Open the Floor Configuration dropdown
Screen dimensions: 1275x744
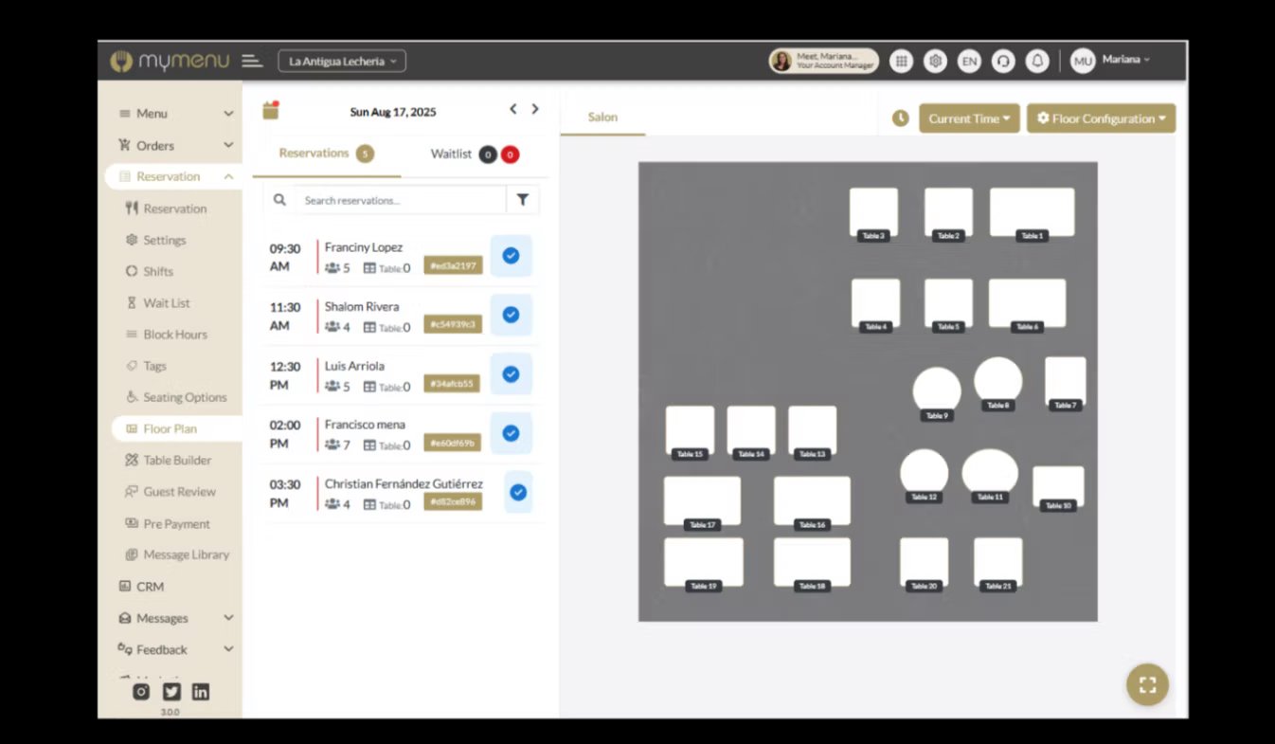click(1101, 118)
